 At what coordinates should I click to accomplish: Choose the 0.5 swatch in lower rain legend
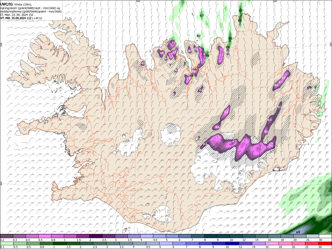pyautogui.click(x=33, y=243)
